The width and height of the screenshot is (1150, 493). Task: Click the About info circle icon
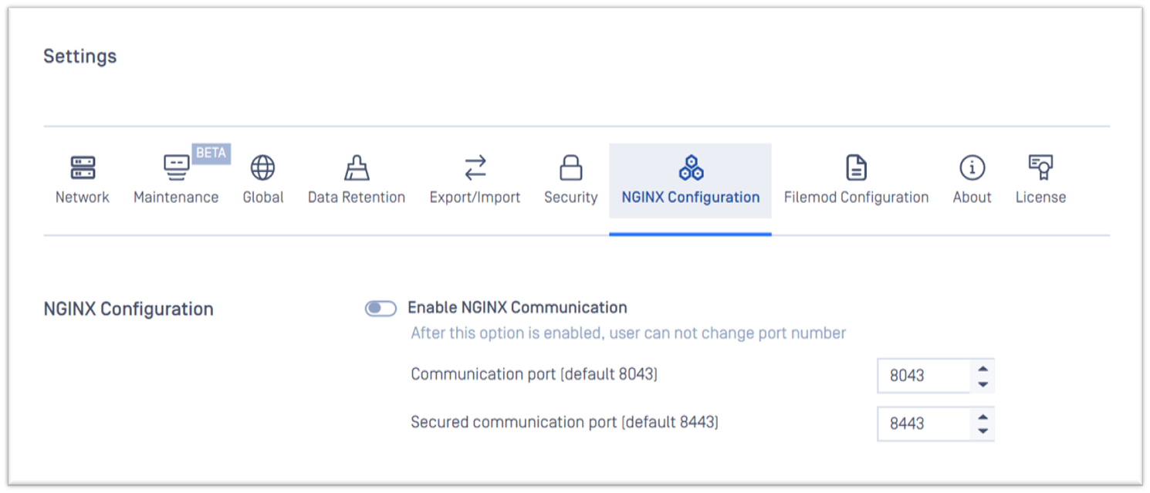coord(972,167)
